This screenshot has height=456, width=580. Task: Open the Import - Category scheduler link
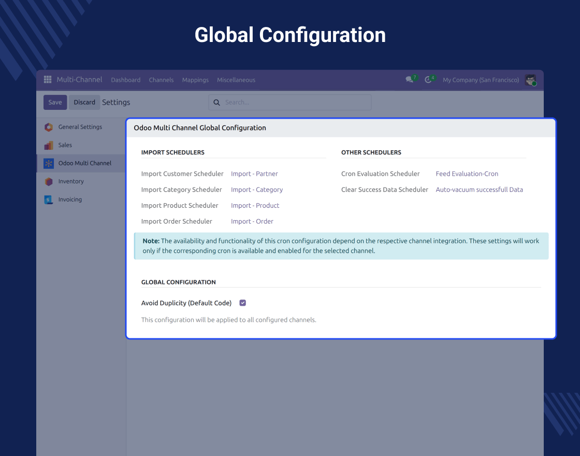(x=257, y=190)
